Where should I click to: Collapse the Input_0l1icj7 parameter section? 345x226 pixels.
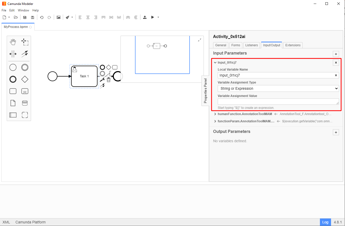215,63
